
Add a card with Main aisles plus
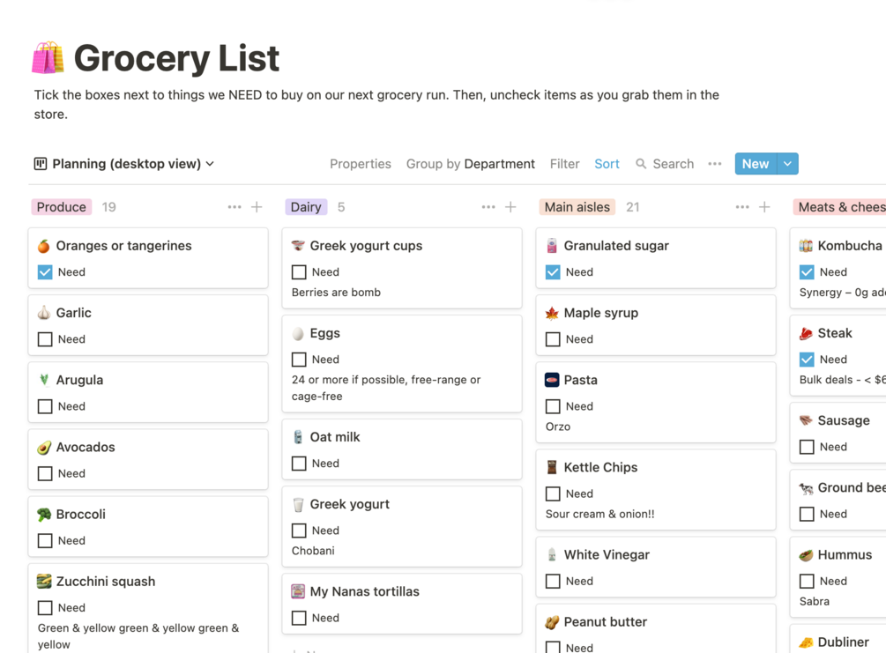coord(764,207)
